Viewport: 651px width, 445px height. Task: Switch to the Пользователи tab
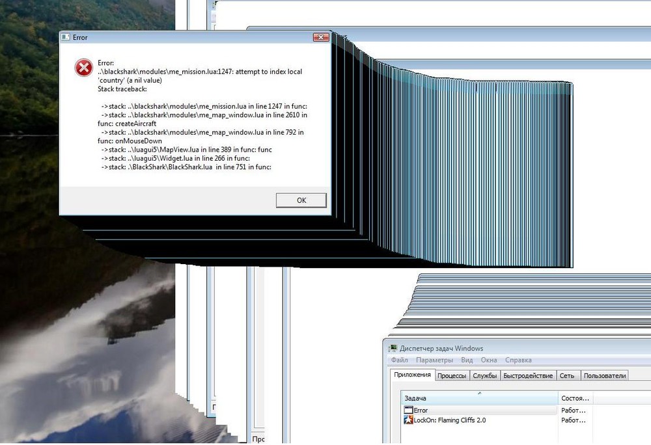605,376
